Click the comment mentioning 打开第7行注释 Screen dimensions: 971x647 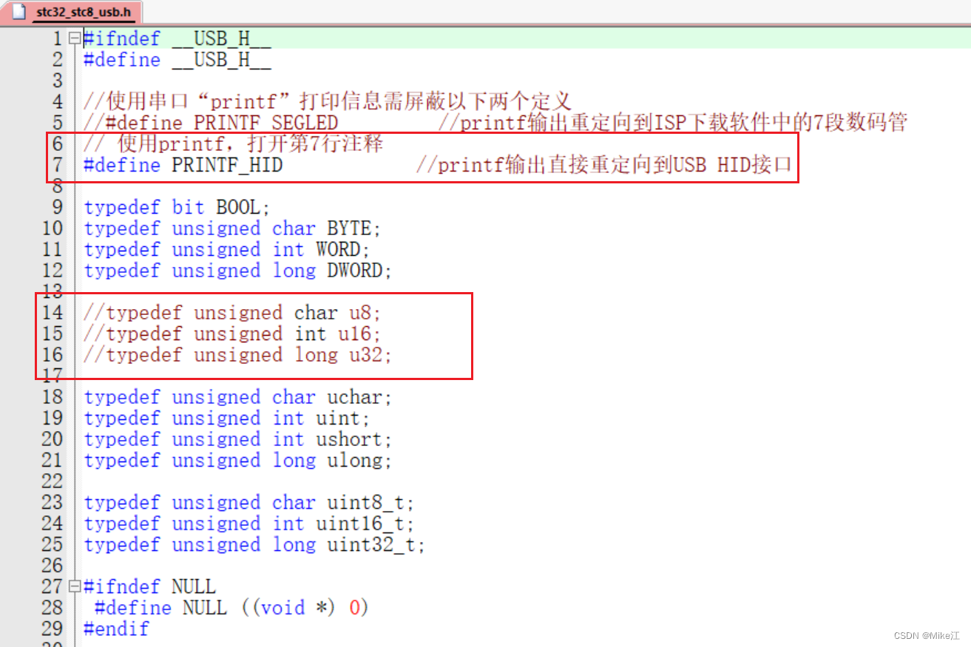coord(233,143)
